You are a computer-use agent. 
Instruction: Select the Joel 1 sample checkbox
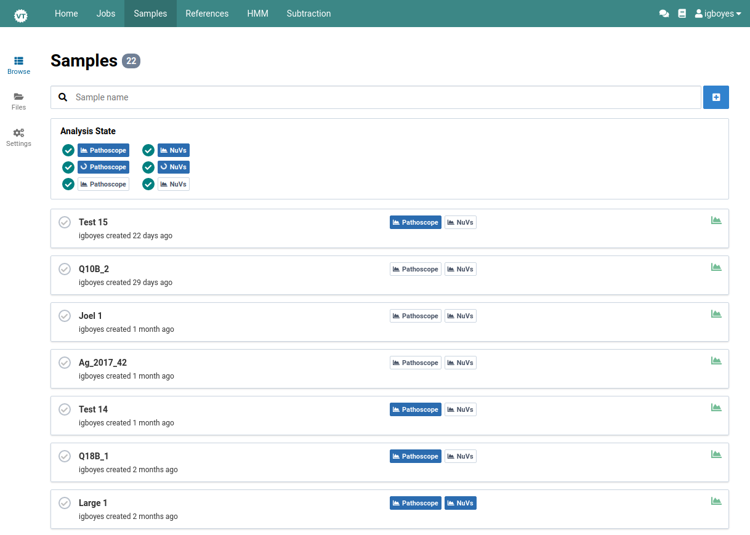tap(65, 316)
